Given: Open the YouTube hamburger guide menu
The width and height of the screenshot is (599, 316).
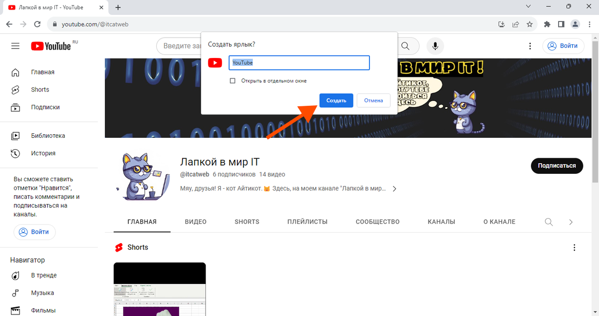Looking at the screenshot, I should click(15, 46).
